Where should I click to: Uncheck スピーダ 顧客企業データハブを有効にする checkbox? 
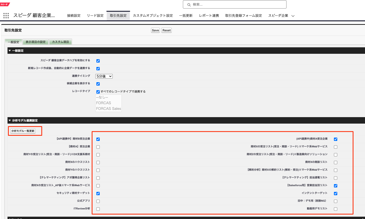(x=98, y=61)
